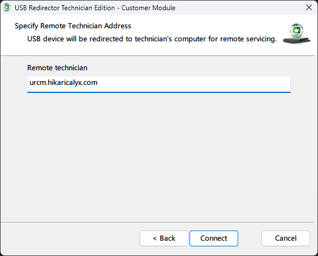Click the "Remote technician" field label
The height and width of the screenshot is (256, 318).
click(x=57, y=67)
